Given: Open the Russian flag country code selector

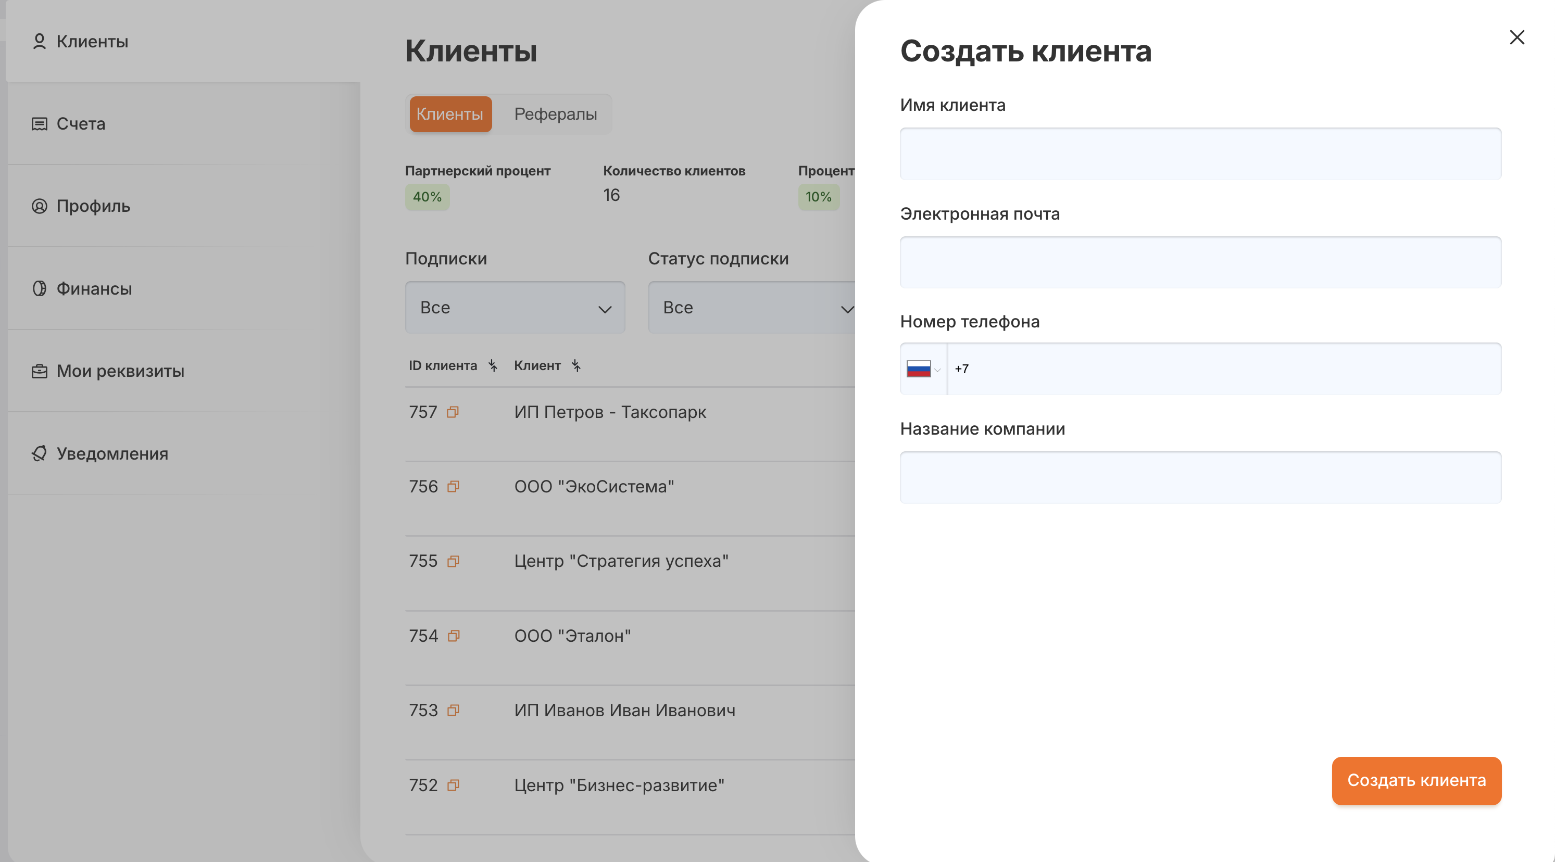Looking at the screenshot, I should tap(923, 369).
